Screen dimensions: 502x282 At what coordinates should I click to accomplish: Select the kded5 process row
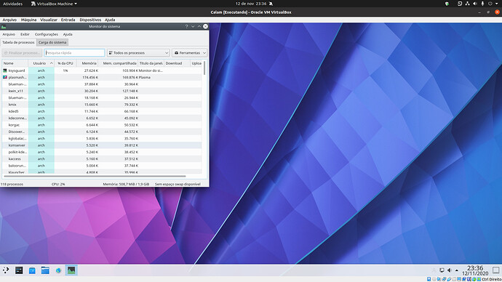pos(102,111)
